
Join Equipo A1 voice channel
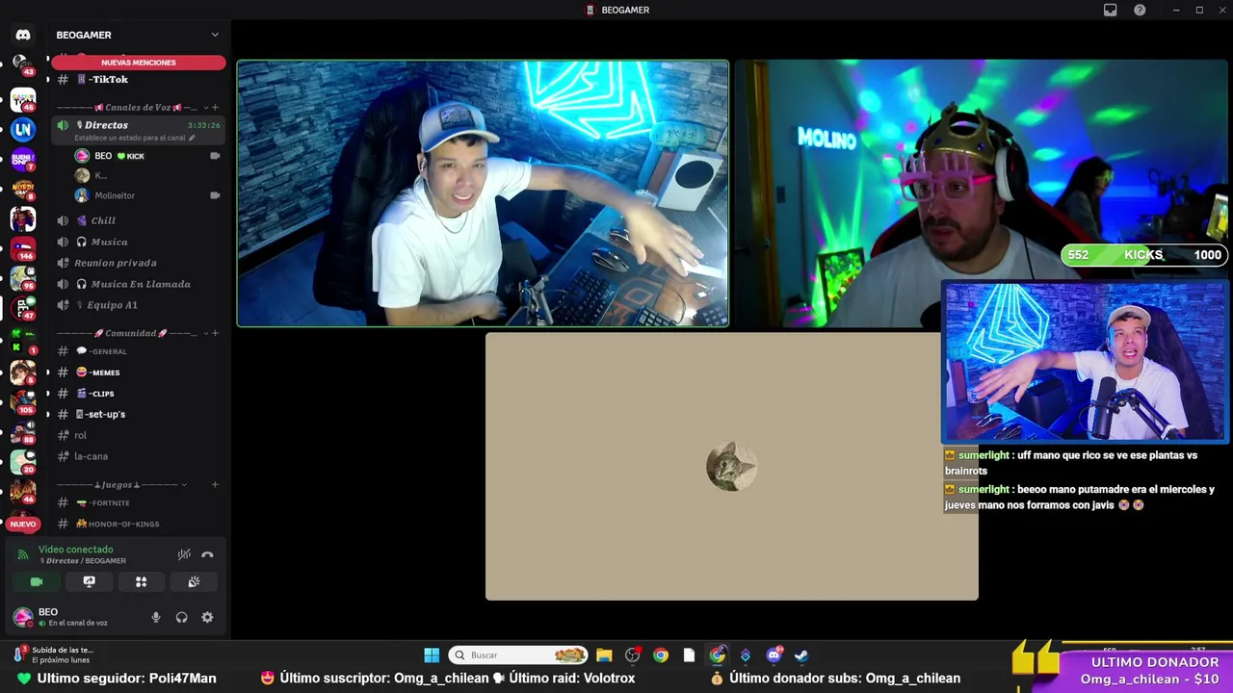pos(139,305)
